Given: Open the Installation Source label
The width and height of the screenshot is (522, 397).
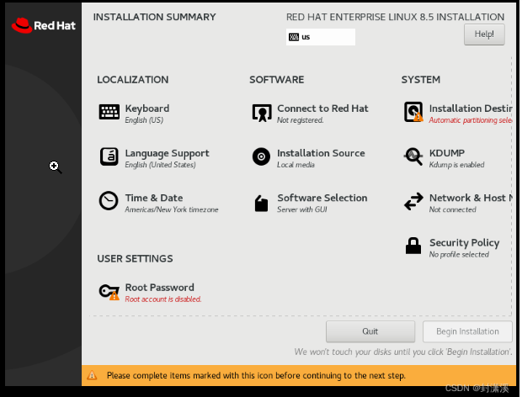Looking at the screenshot, I should pyautogui.click(x=321, y=153).
